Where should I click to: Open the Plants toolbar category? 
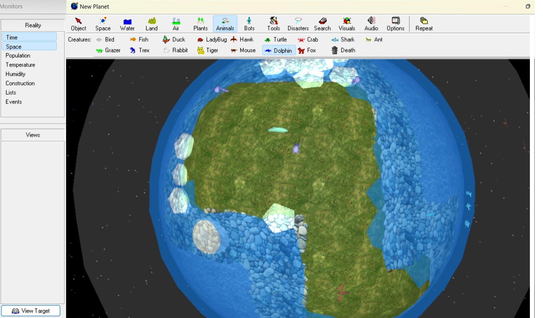coord(201,24)
